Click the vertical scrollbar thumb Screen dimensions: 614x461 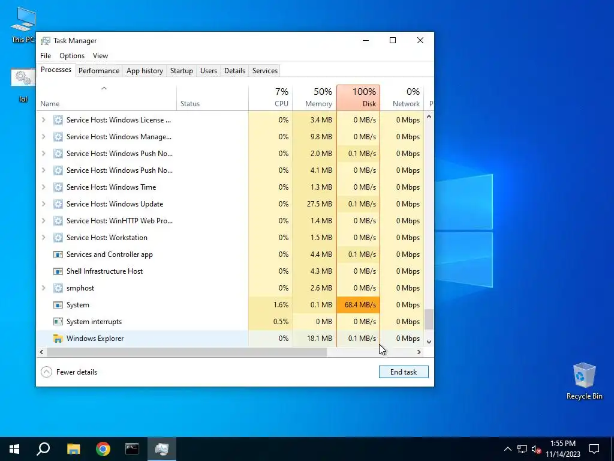[429, 319]
